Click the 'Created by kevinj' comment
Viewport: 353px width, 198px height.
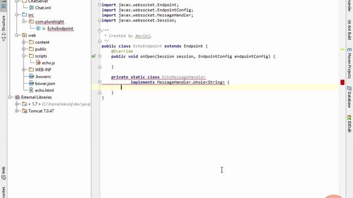click(x=127, y=36)
